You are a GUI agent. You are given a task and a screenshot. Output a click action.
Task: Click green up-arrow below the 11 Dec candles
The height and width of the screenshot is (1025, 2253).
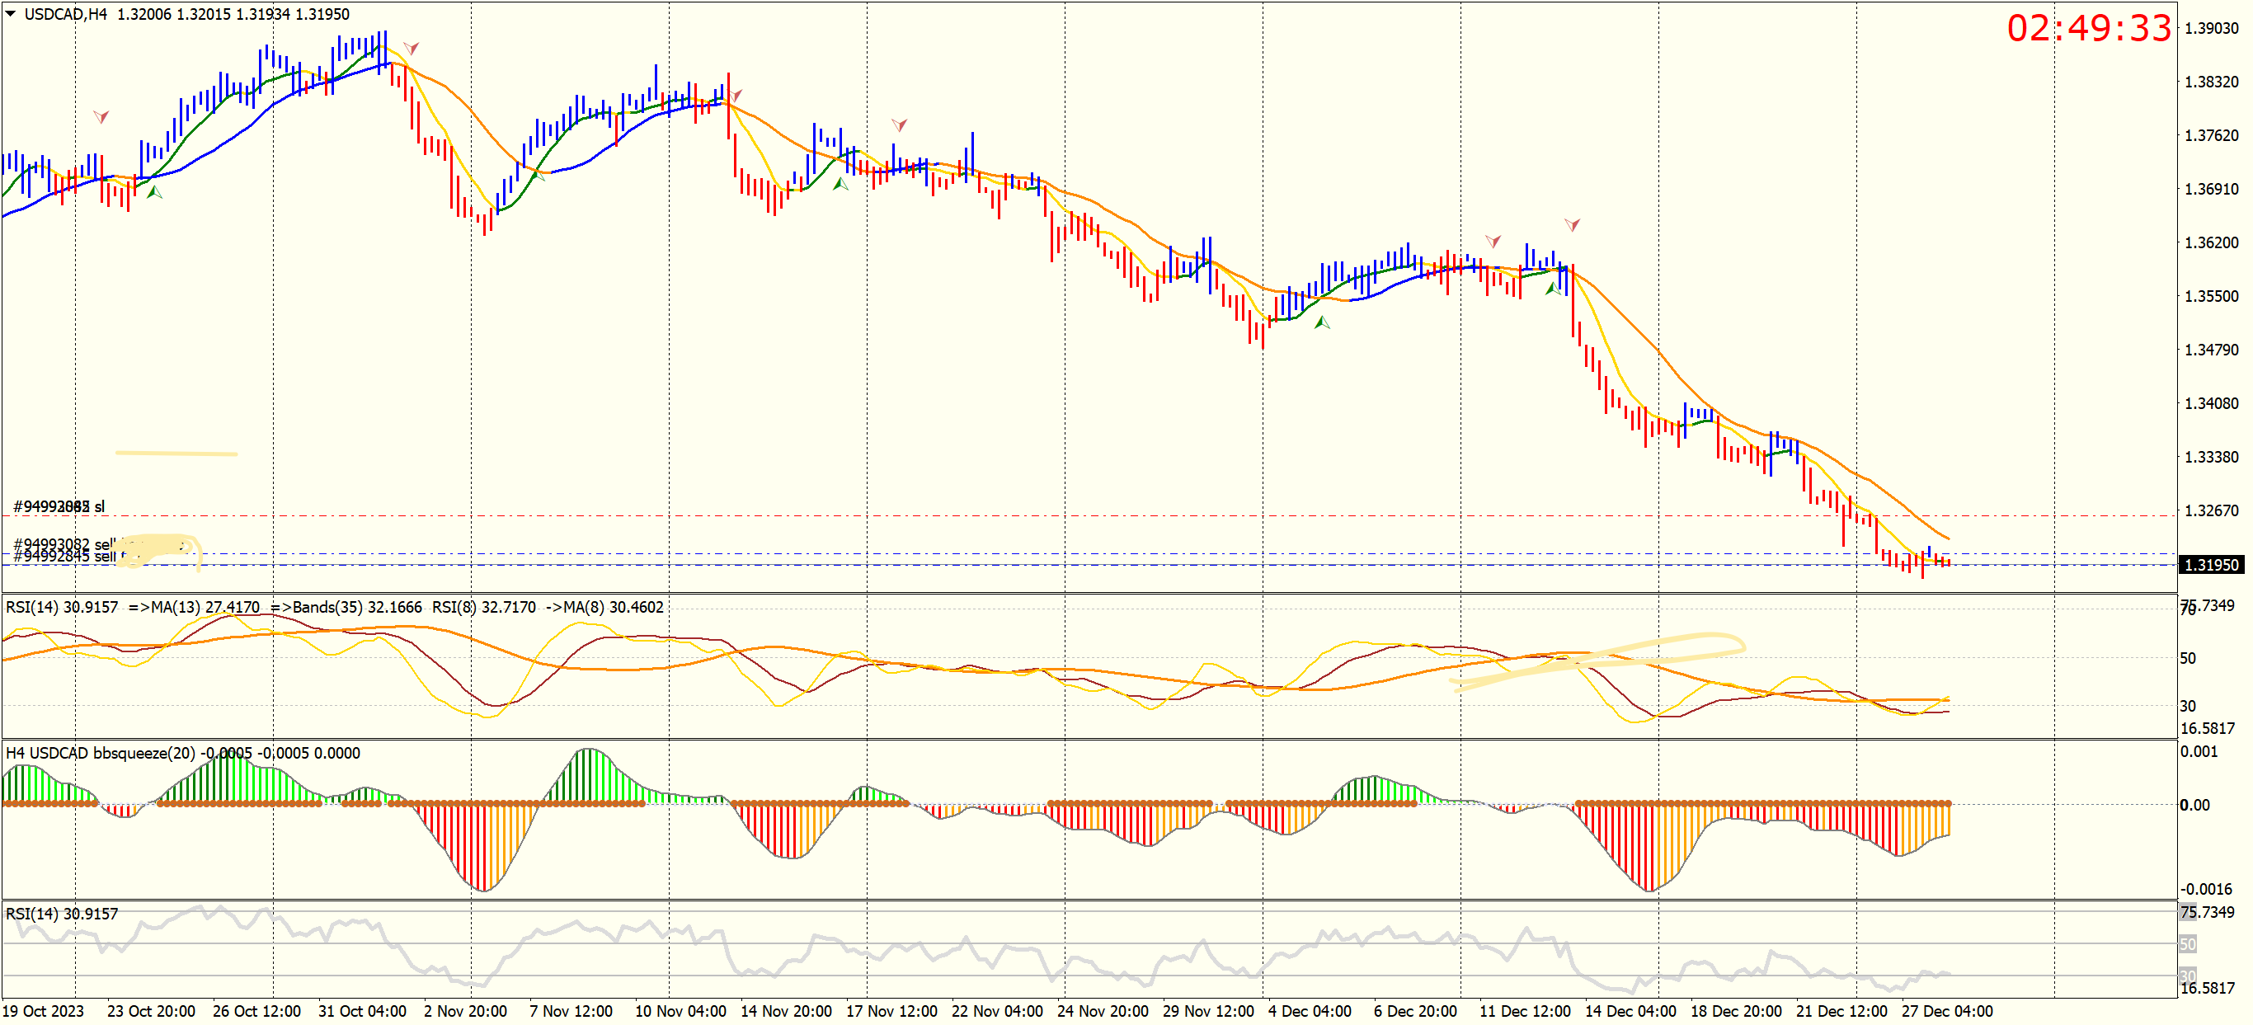1551,288
